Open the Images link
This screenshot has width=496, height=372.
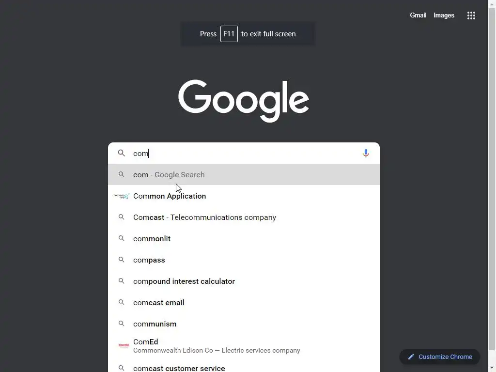click(444, 15)
